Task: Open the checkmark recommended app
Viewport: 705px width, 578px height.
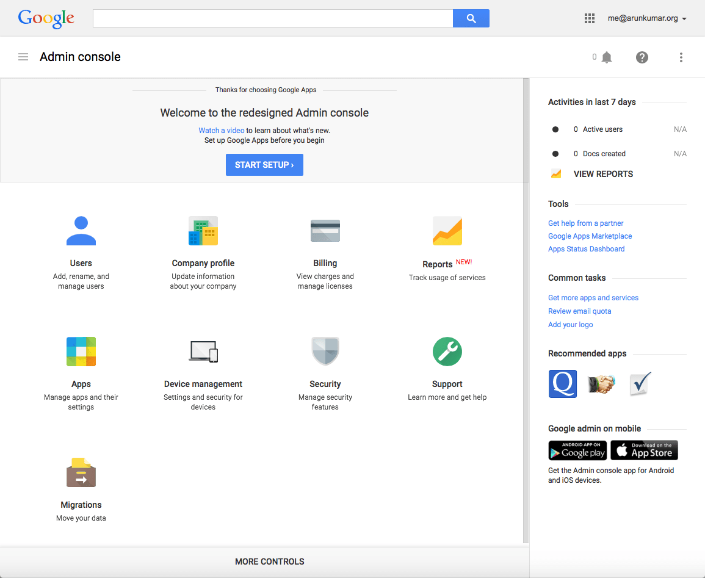Action: (x=640, y=384)
